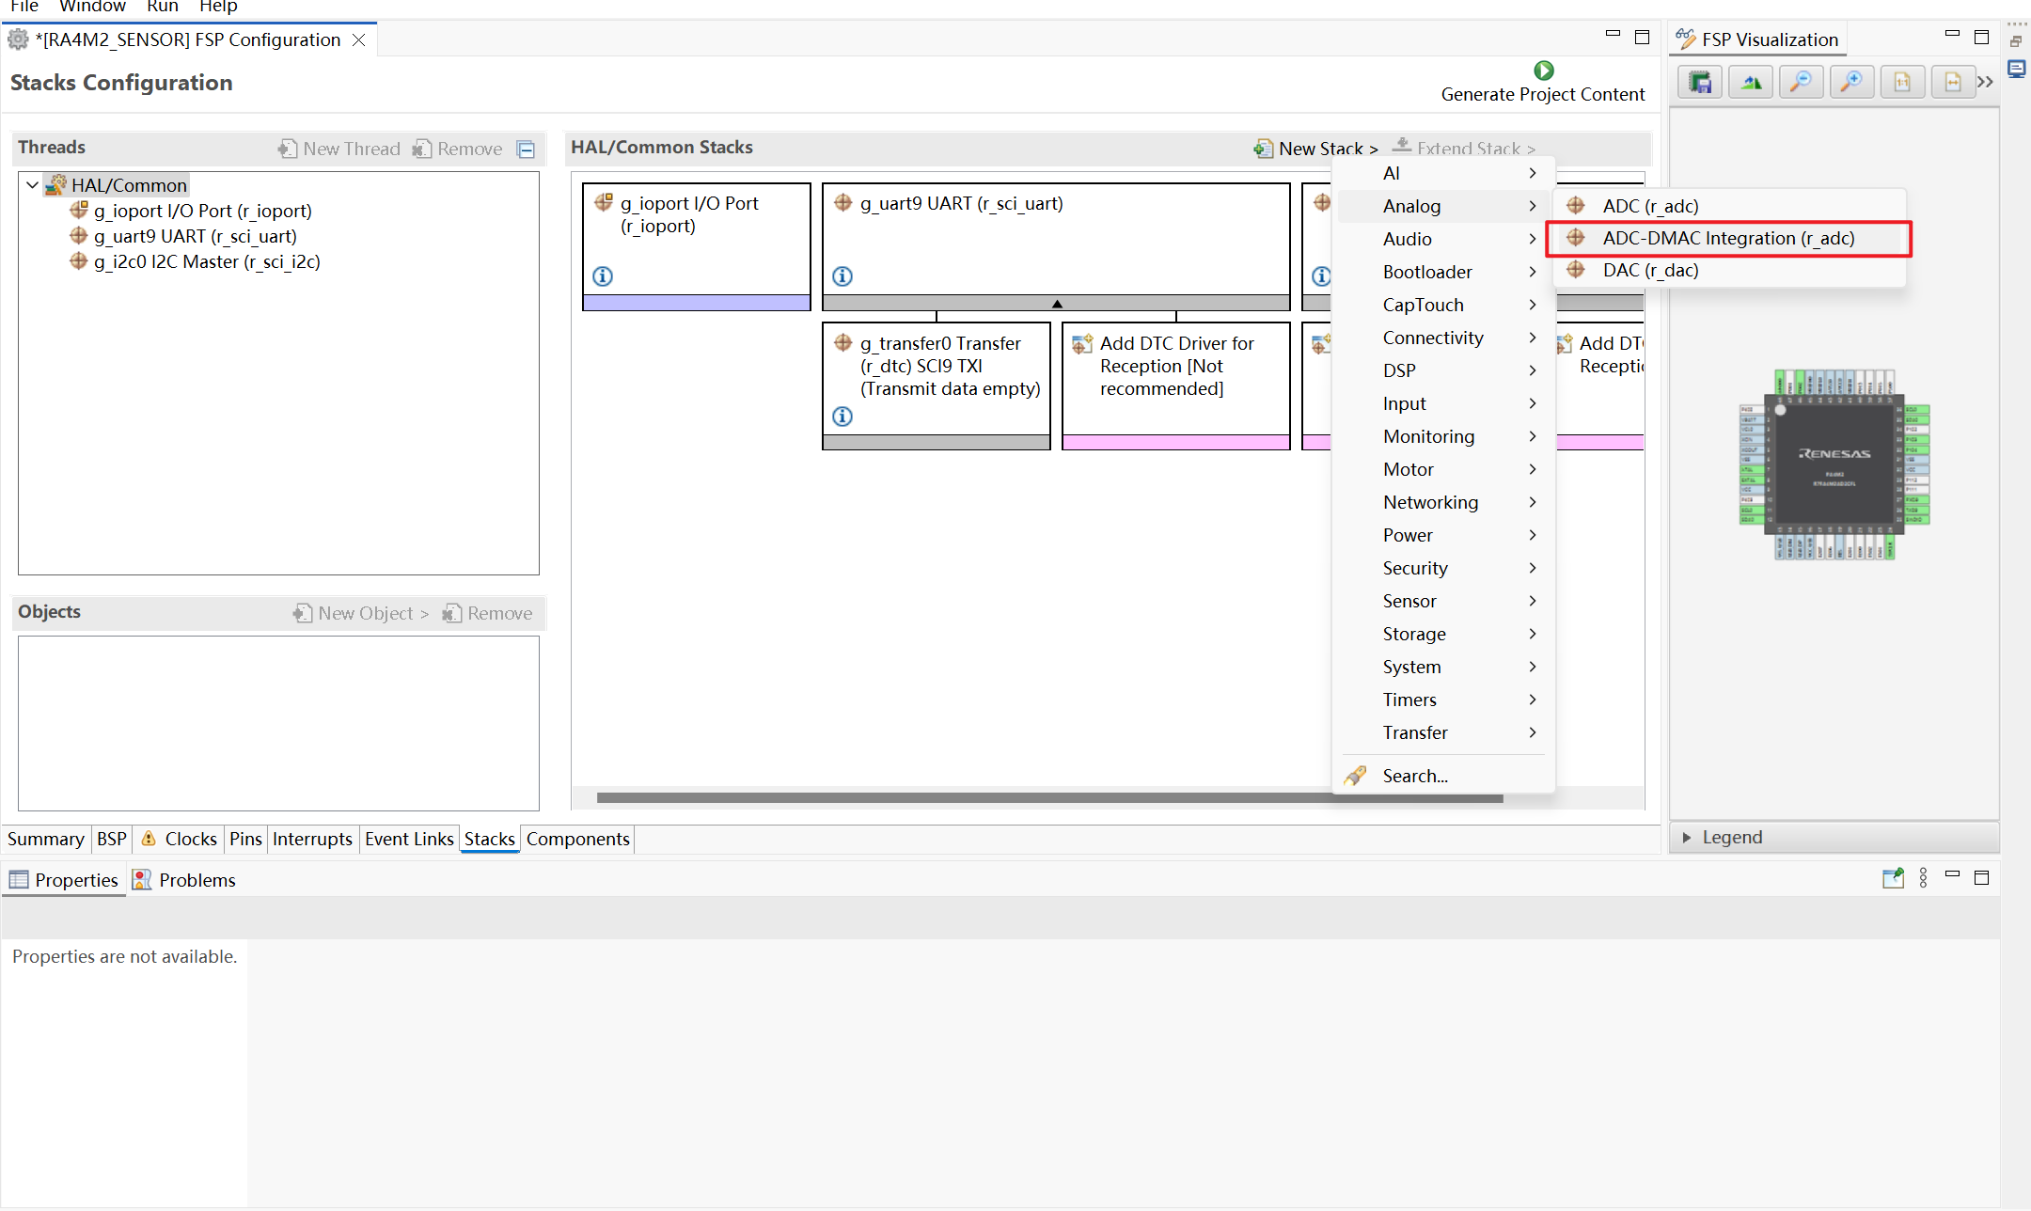Click the save chip image icon
The width and height of the screenshot is (2031, 1211).
[1700, 83]
